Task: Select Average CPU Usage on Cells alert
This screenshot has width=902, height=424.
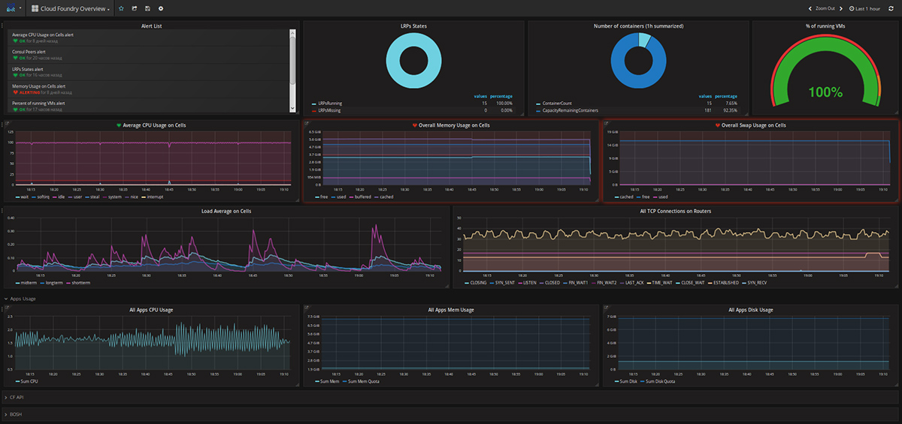Action: 148,38
